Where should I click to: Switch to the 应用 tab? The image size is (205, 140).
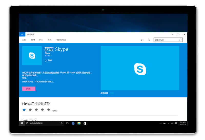coord(33,40)
